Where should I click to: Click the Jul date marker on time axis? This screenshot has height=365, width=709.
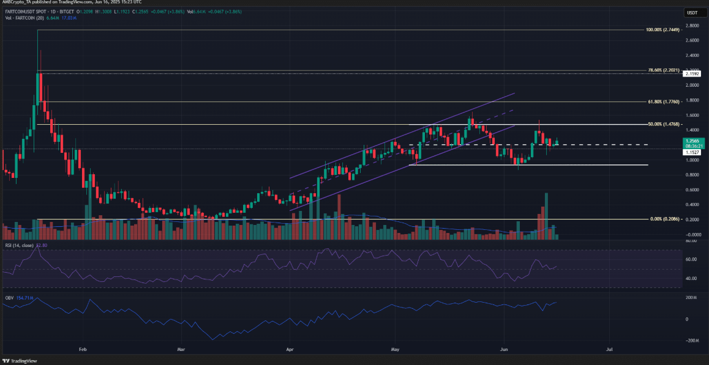pyautogui.click(x=609, y=349)
